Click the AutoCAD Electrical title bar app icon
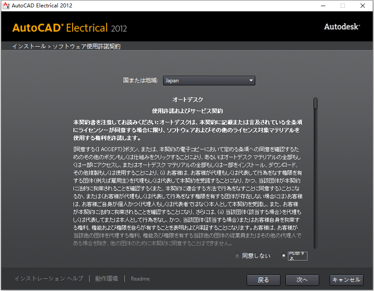This screenshot has width=374, height=291. 6,6
